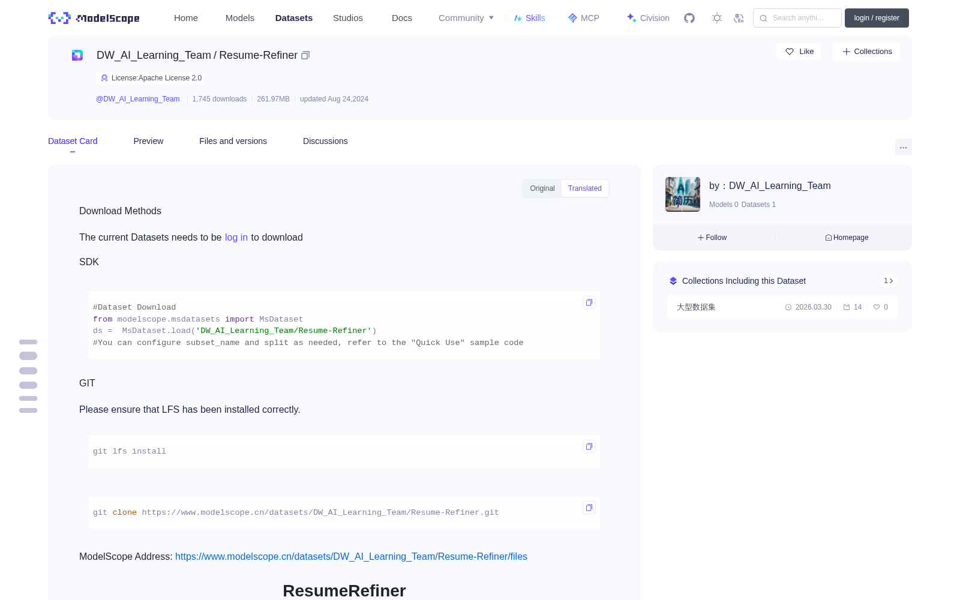The height and width of the screenshot is (600, 960).
Task: Click the 'ResumeRefiner' heading
Action: click(344, 591)
